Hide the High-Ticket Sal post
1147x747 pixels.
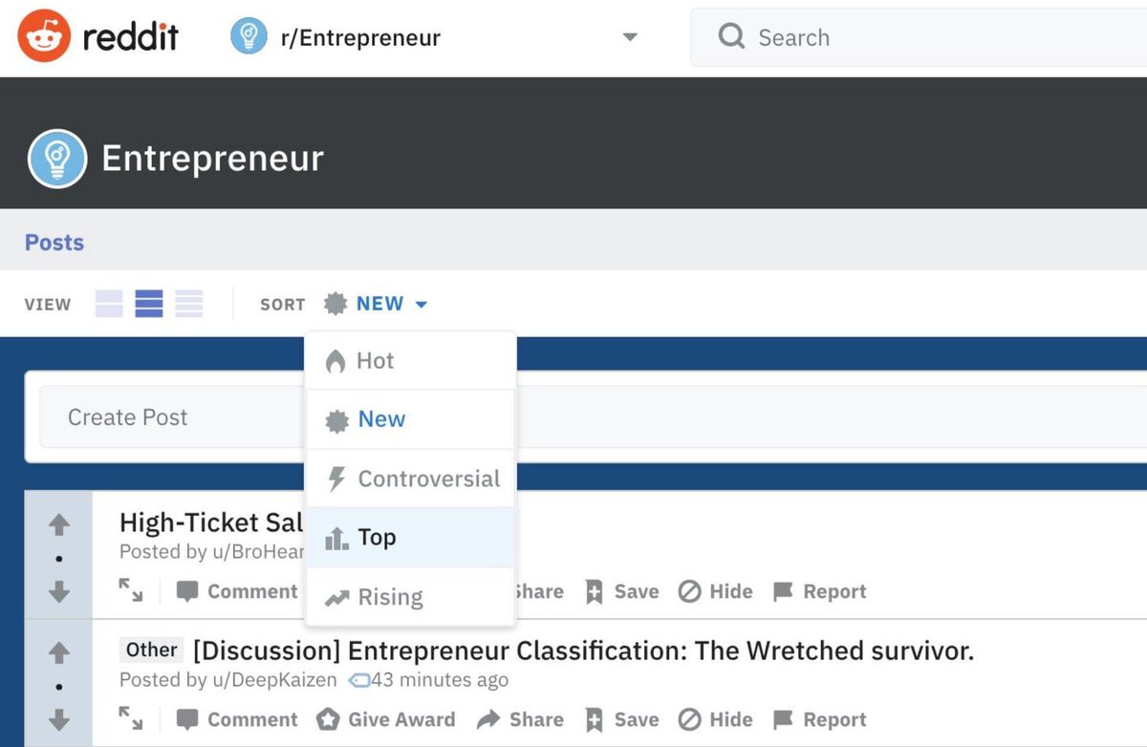coord(716,591)
